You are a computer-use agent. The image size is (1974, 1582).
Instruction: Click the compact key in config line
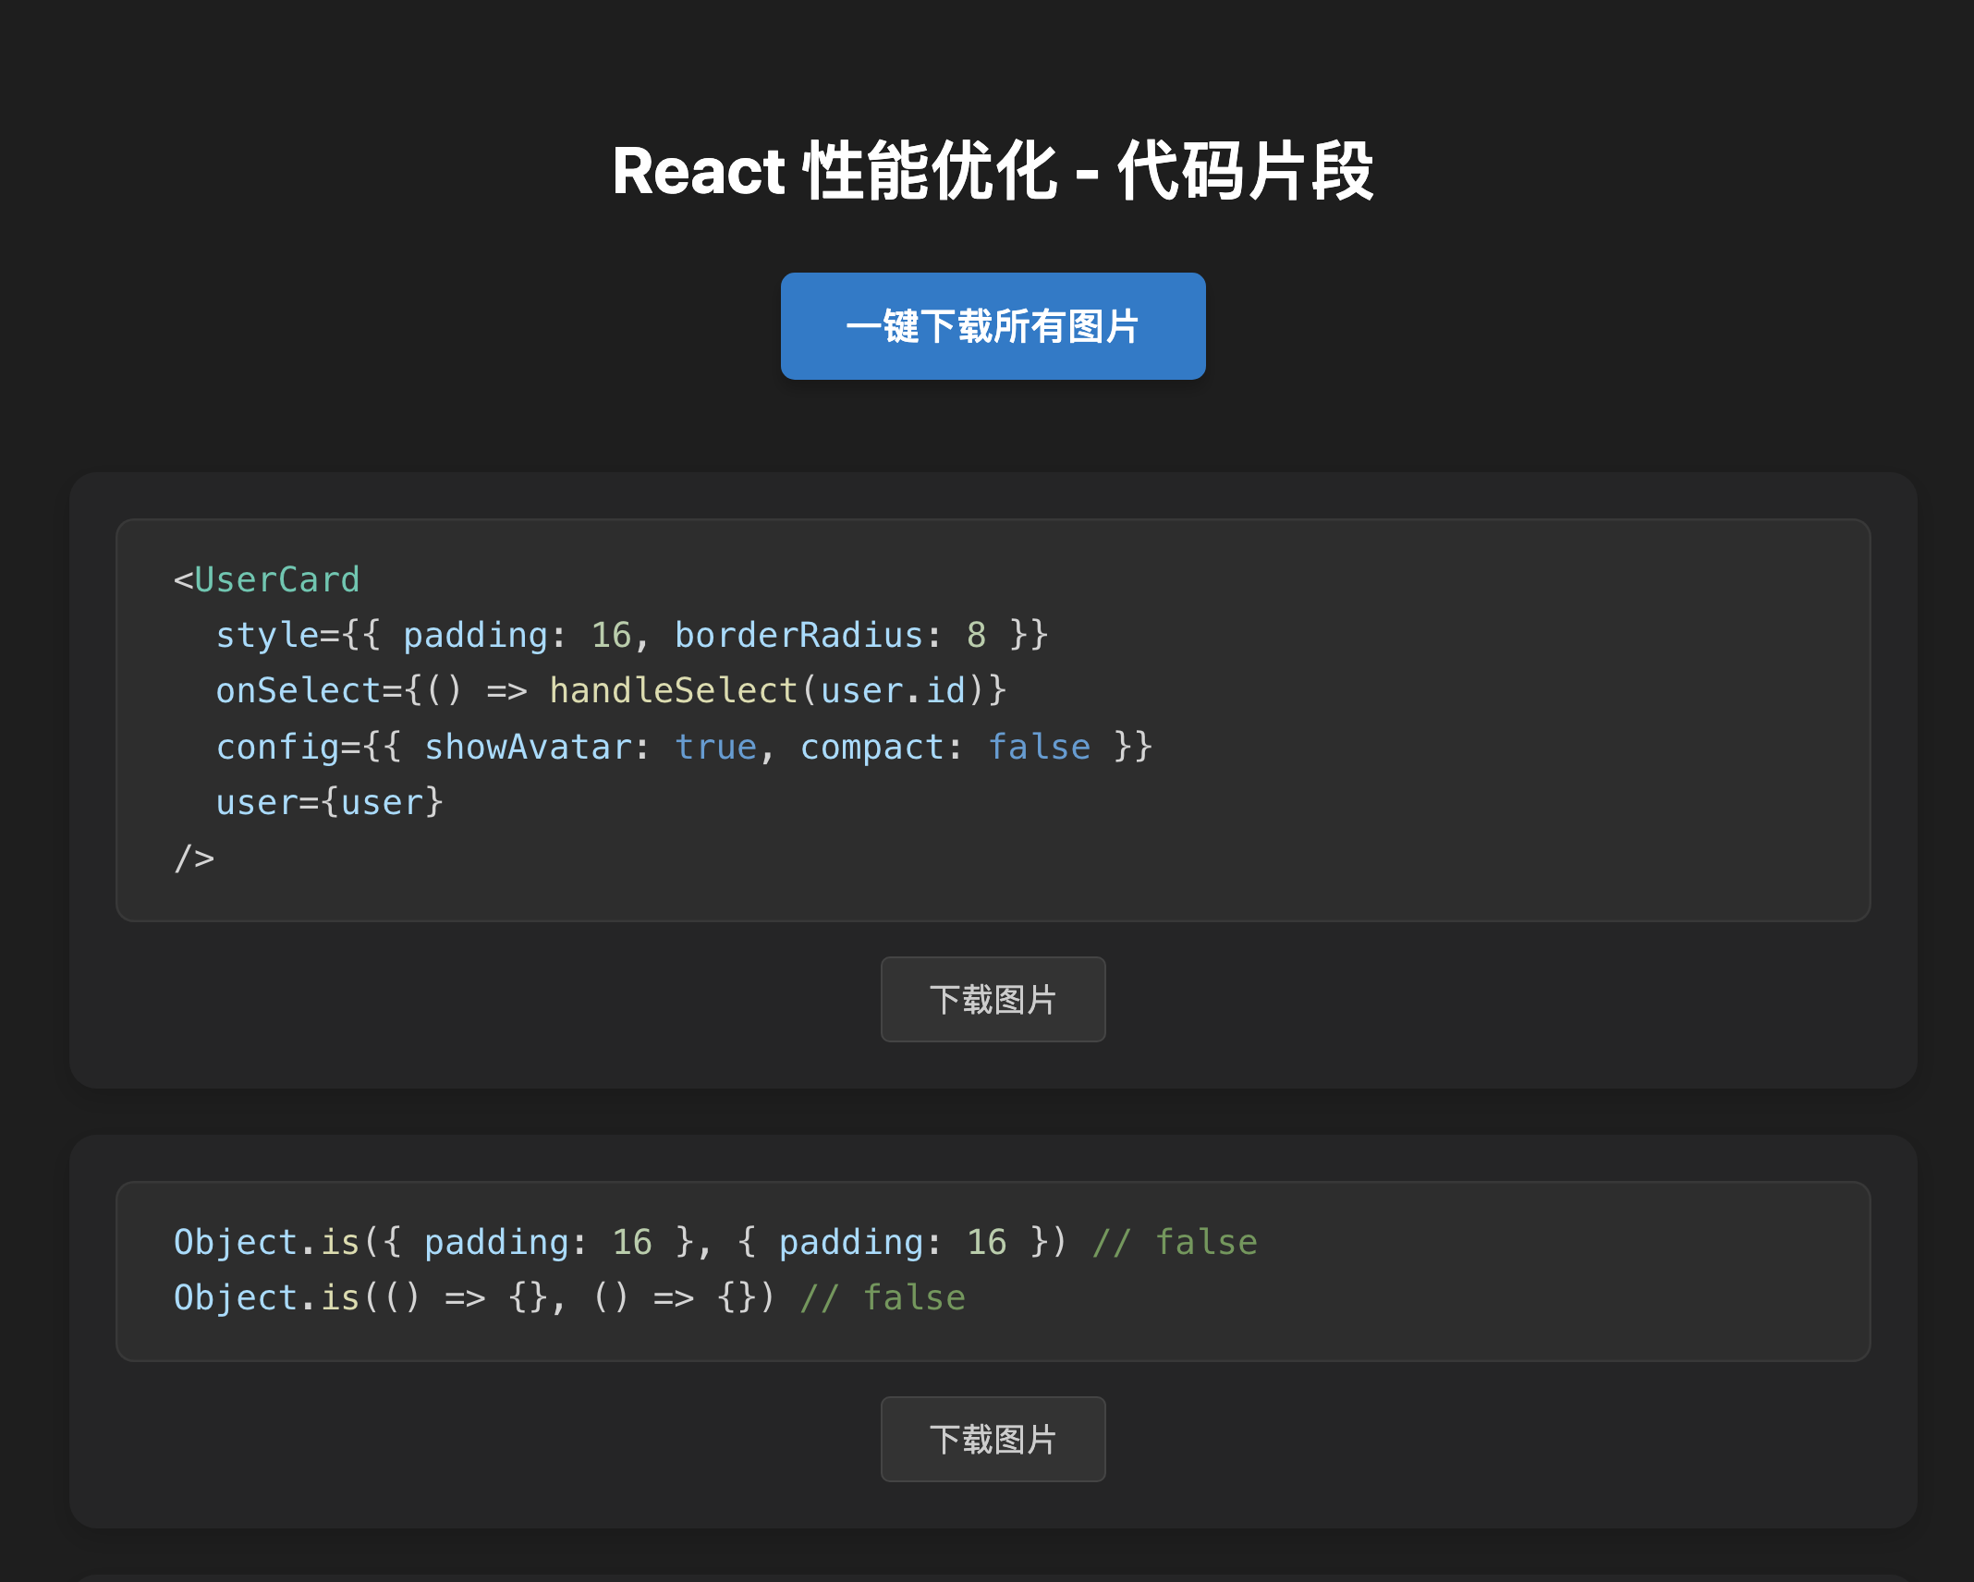point(871,748)
